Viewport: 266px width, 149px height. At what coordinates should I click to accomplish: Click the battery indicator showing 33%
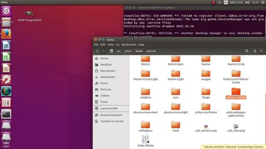tap(236, 2)
